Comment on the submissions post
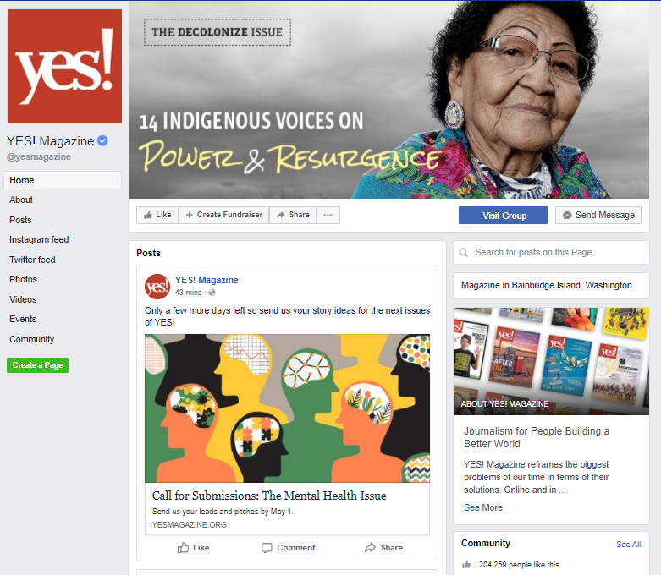661x575 pixels. [x=289, y=548]
